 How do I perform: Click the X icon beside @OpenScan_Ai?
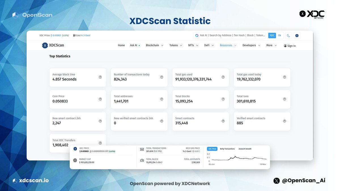pos(276,181)
